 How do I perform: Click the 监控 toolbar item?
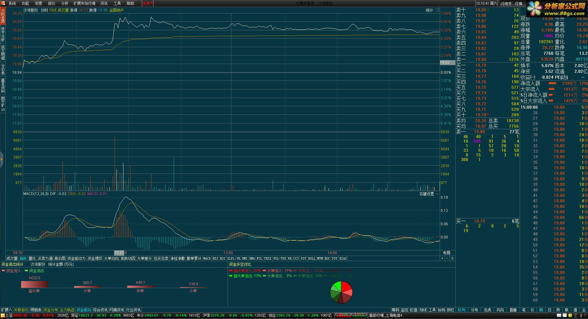click(404, 310)
